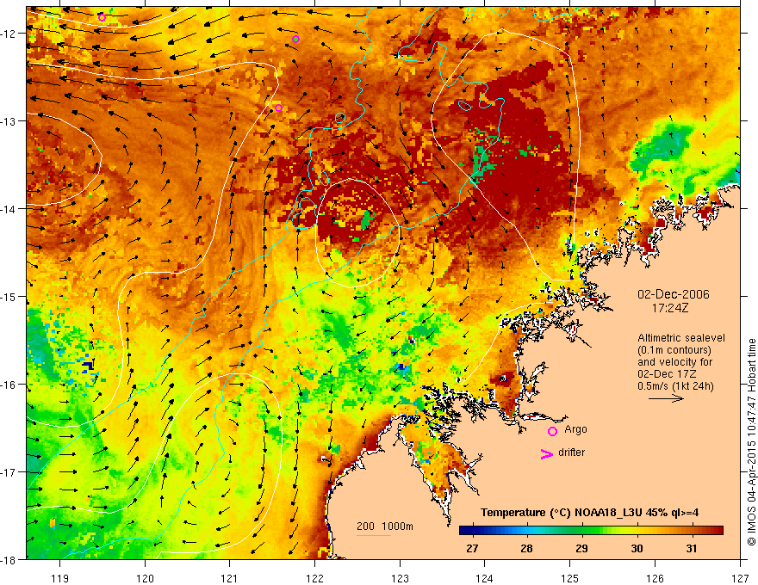Click latitude axis label -17

pyautogui.click(x=9, y=472)
